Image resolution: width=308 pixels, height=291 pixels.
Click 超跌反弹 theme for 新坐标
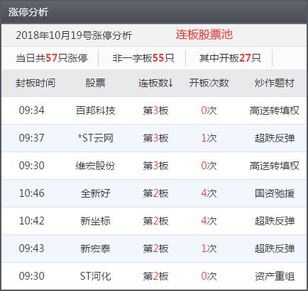(x=275, y=221)
